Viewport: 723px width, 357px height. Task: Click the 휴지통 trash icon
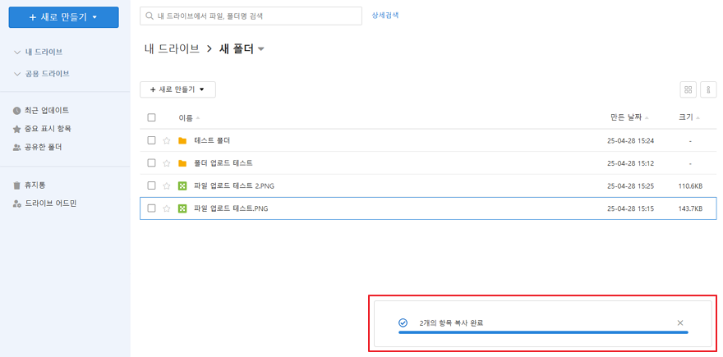coord(16,185)
